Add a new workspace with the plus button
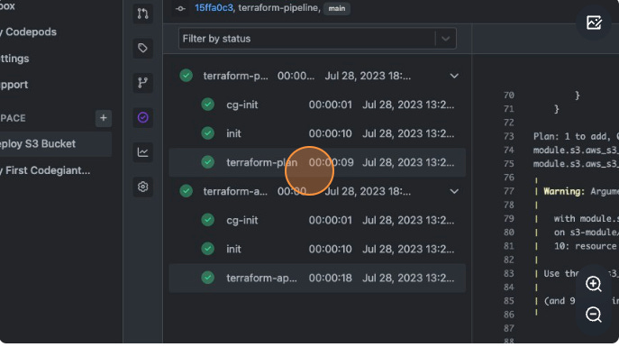 coord(104,118)
